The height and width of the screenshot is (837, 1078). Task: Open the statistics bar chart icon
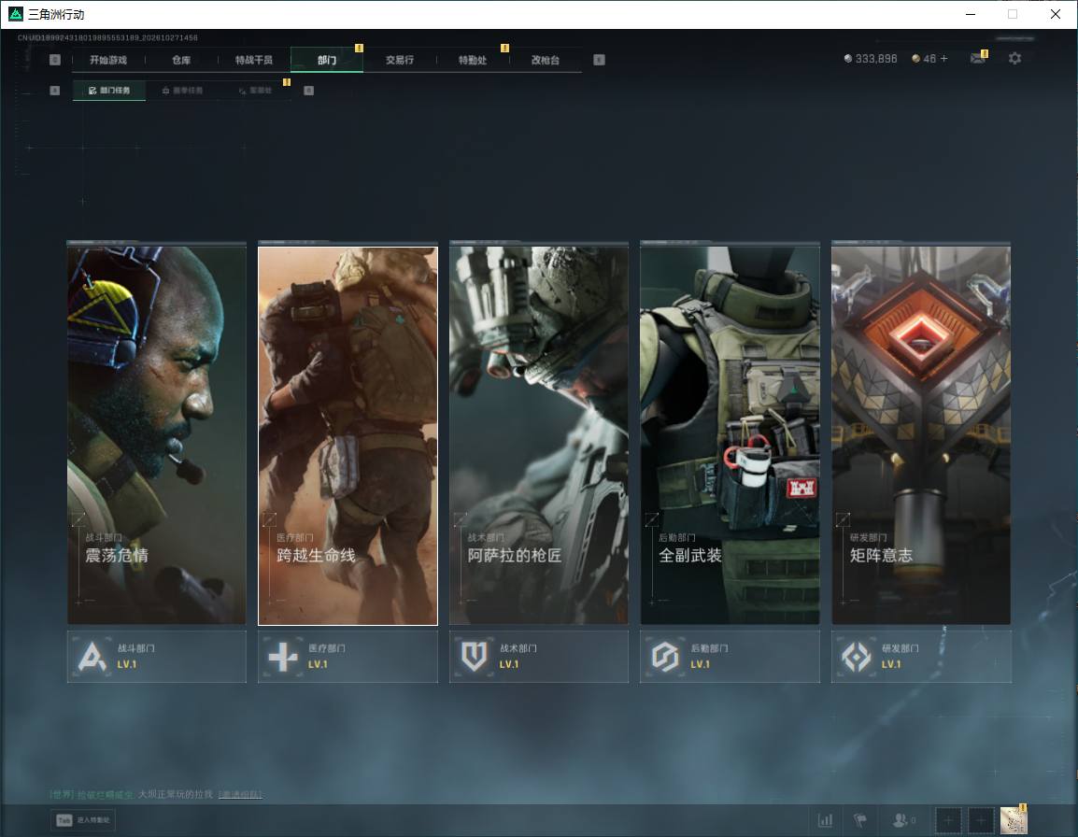[x=825, y=820]
